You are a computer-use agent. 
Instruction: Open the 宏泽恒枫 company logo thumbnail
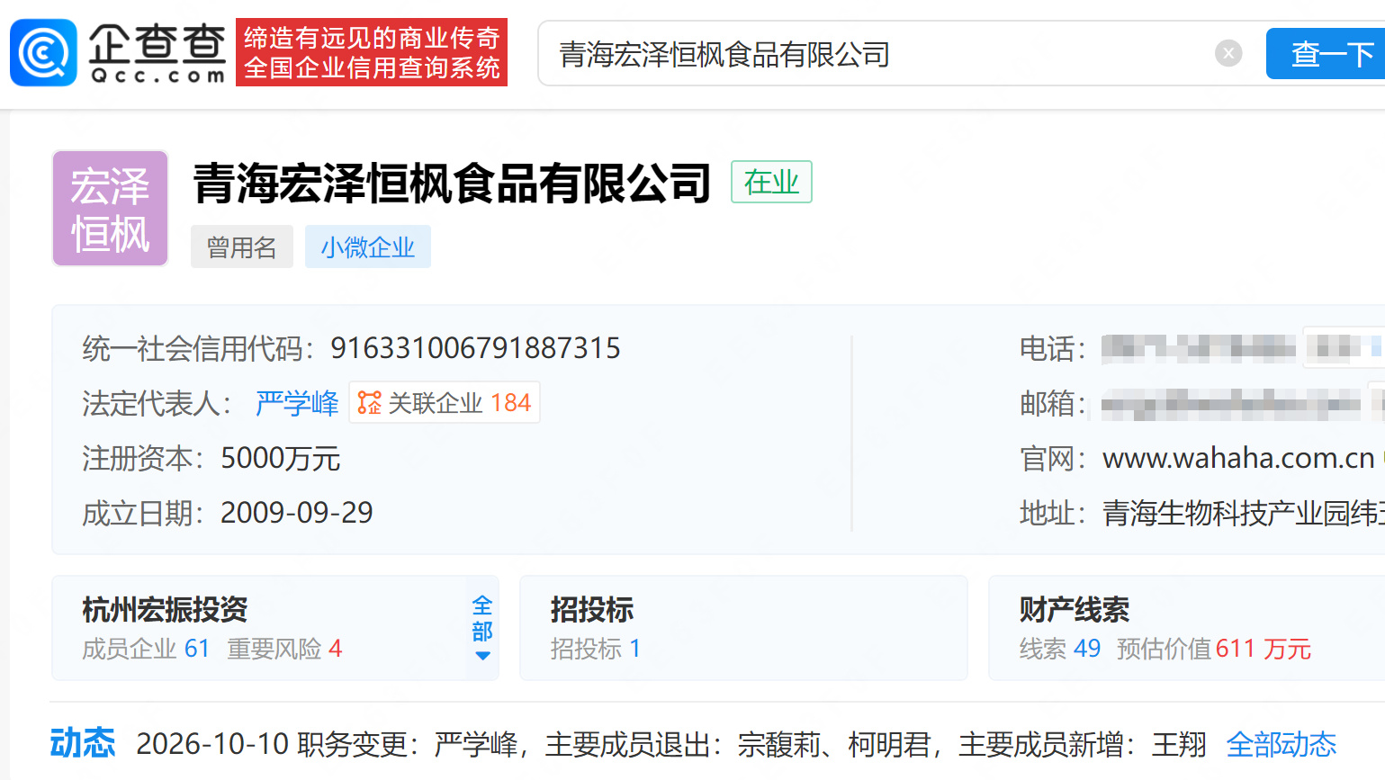[x=110, y=209]
